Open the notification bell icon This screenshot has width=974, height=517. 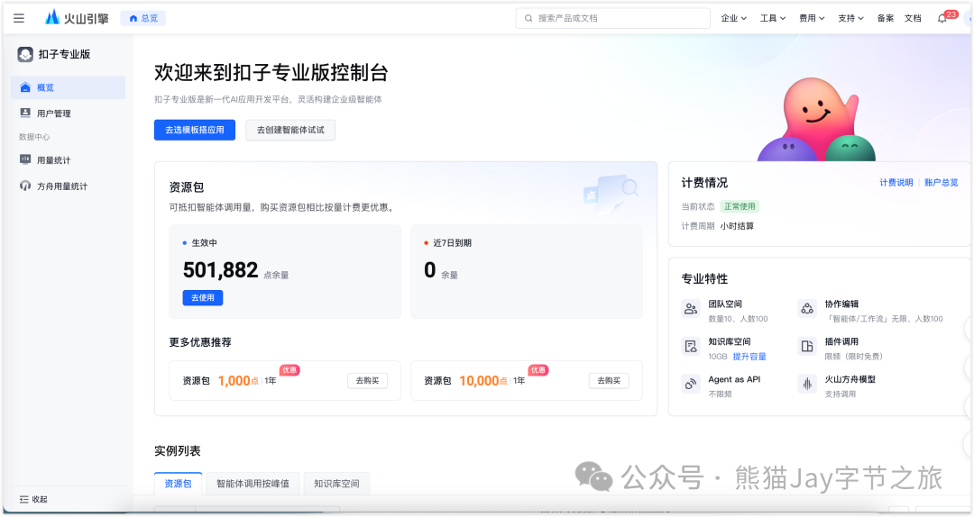coord(942,18)
